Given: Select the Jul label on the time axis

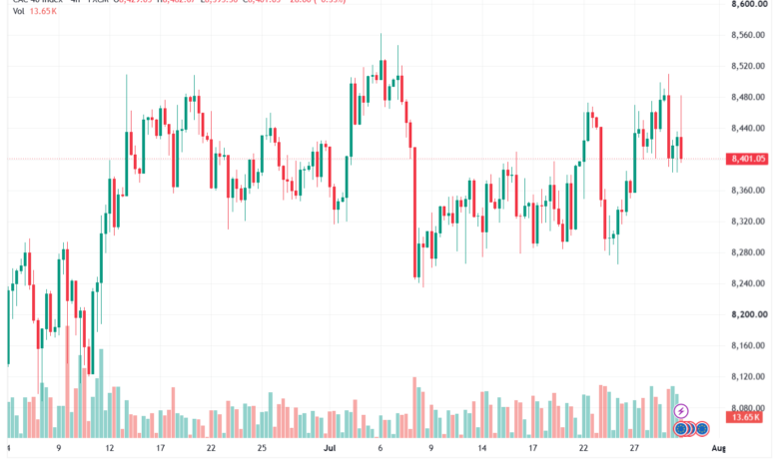Looking at the screenshot, I should [330, 448].
